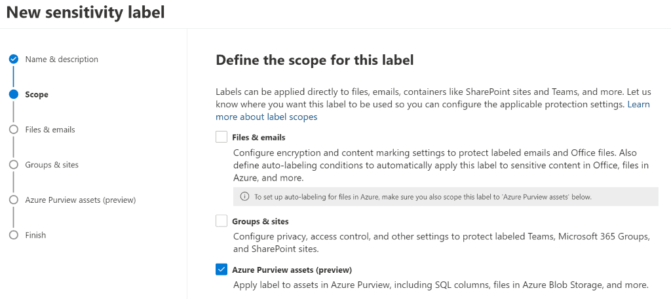Image resolution: width=671 pixels, height=299 pixels.
Task: Open Azure Purview assets (preview) sidebar step
Action: [x=81, y=200]
